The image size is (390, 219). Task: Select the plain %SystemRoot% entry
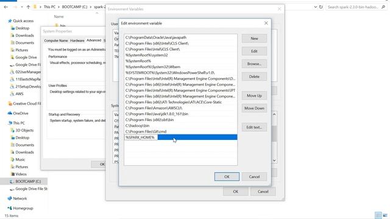[180, 61]
